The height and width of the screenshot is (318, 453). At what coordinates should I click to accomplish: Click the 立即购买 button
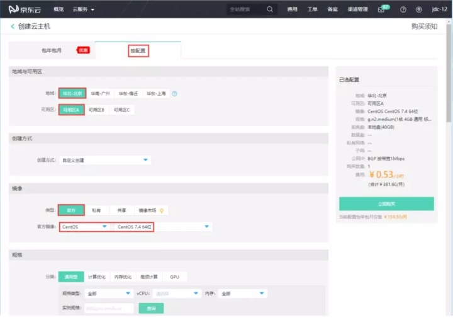point(386,204)
